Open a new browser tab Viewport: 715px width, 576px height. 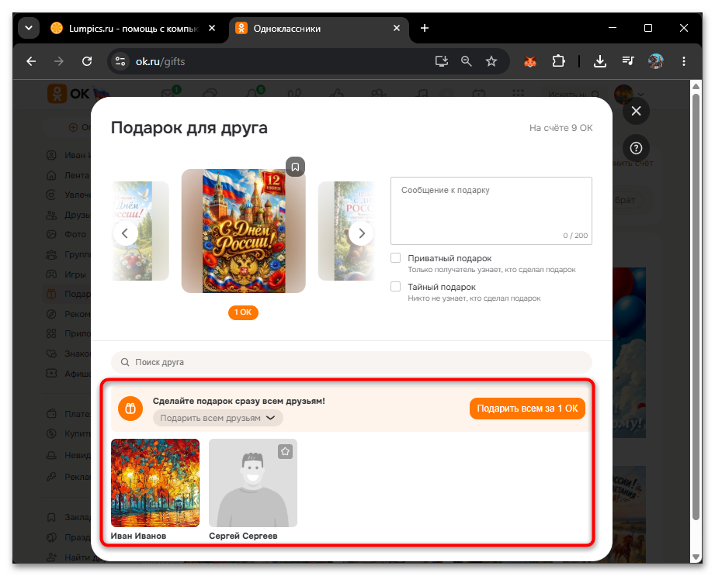[425, 28]
